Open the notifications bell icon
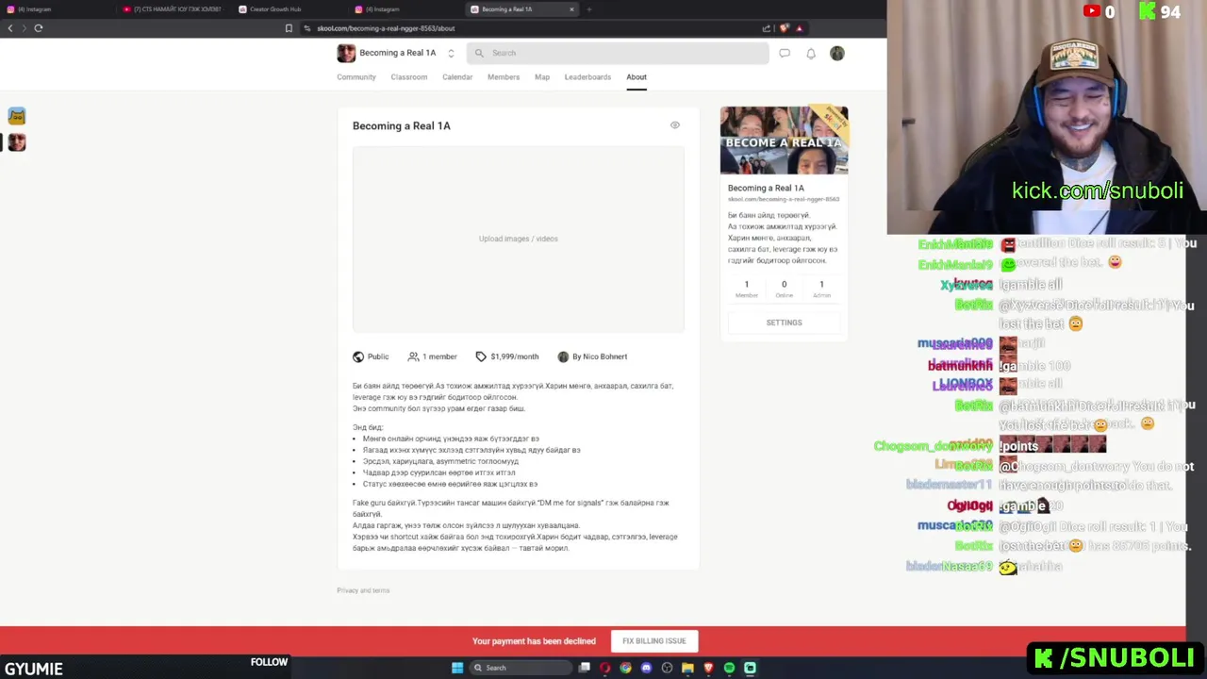This screenshot has height=679, width=1207. tap(811, 54)
